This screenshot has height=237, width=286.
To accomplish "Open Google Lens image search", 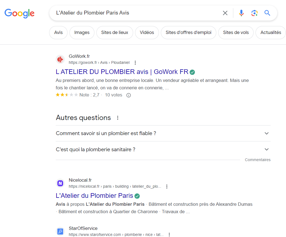I will 254,13.
